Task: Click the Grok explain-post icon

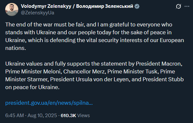Action: pyautogui.click(x=178, y=7)
